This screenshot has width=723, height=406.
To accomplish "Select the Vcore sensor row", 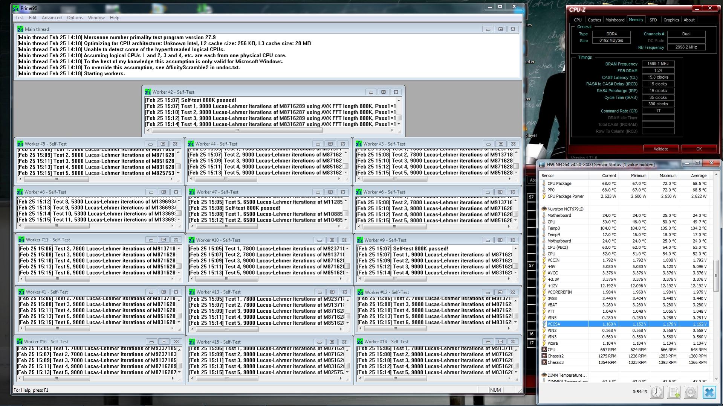I will 625,343.
